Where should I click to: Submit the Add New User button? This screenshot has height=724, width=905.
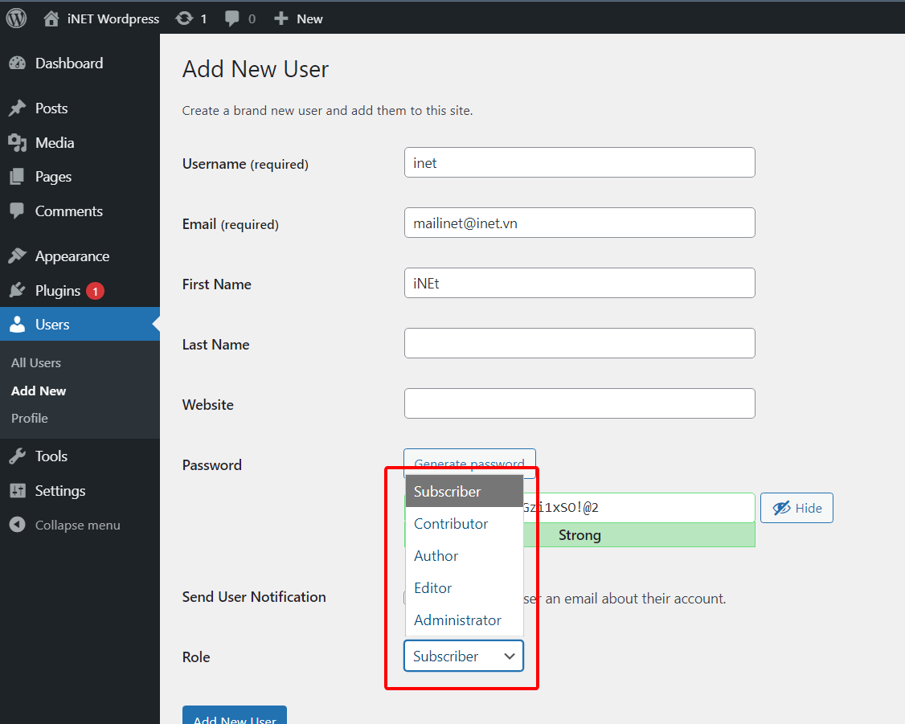[x=235, y=717]
